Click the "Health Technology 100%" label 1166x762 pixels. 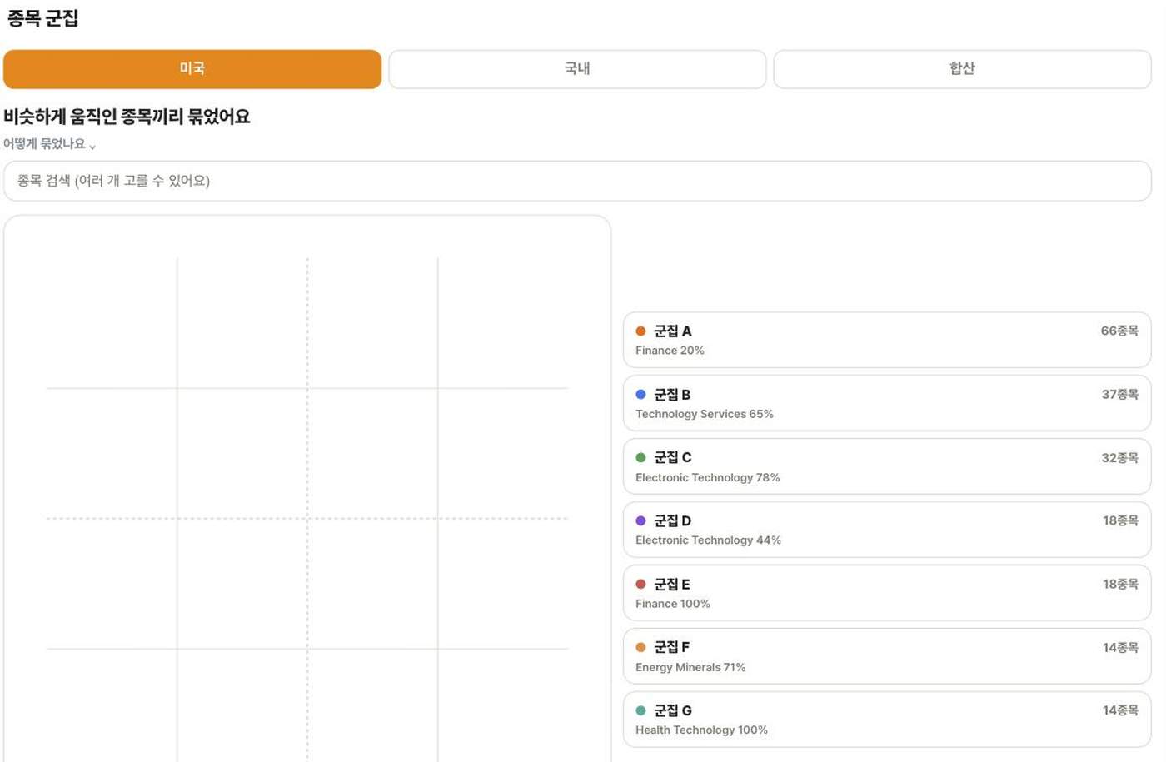701,730
